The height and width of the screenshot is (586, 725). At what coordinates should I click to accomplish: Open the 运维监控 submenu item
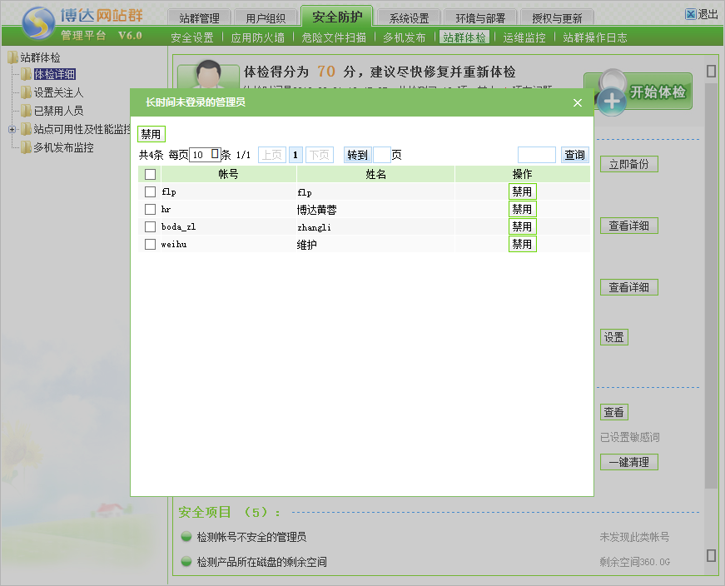(x=524, y=37)
